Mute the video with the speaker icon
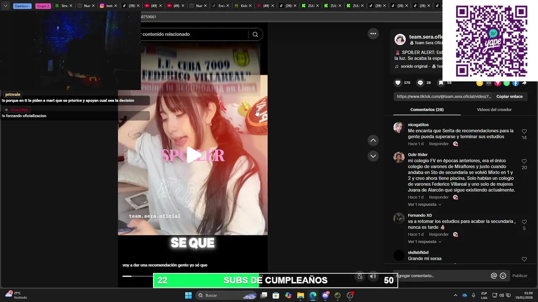Viewport: 538px width, 302px height. [x=373, y=276]
